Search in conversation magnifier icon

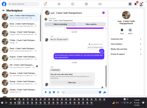coord(130,30)
